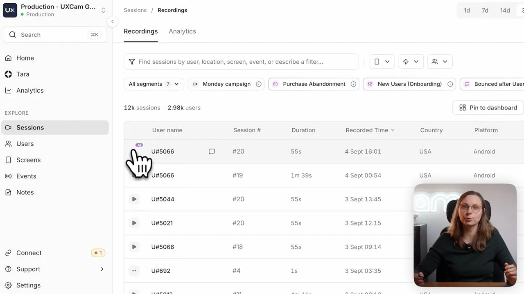Select the 14d time range
524x294 pixels.
pyautogui.click(x=505, y=11)
